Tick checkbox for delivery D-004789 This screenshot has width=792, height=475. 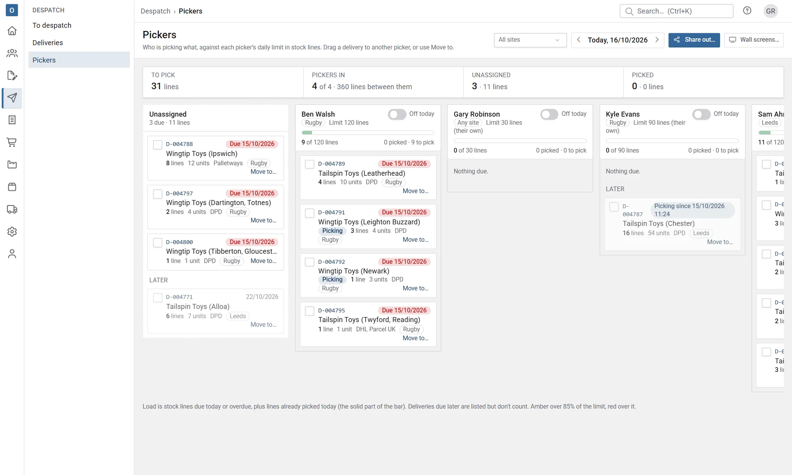[x=310, y=164]
